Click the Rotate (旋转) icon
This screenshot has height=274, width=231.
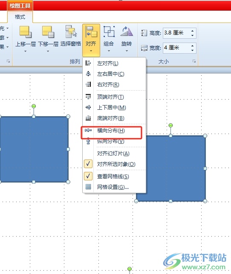(127, 31)
